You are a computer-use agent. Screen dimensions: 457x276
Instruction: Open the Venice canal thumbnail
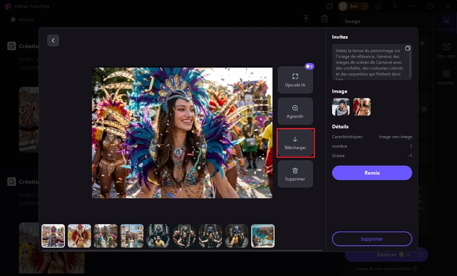coord(132,236)
